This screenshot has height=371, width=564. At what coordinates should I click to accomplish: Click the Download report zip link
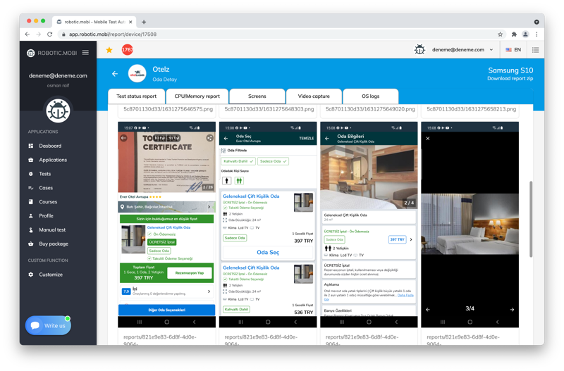(510, 78)
